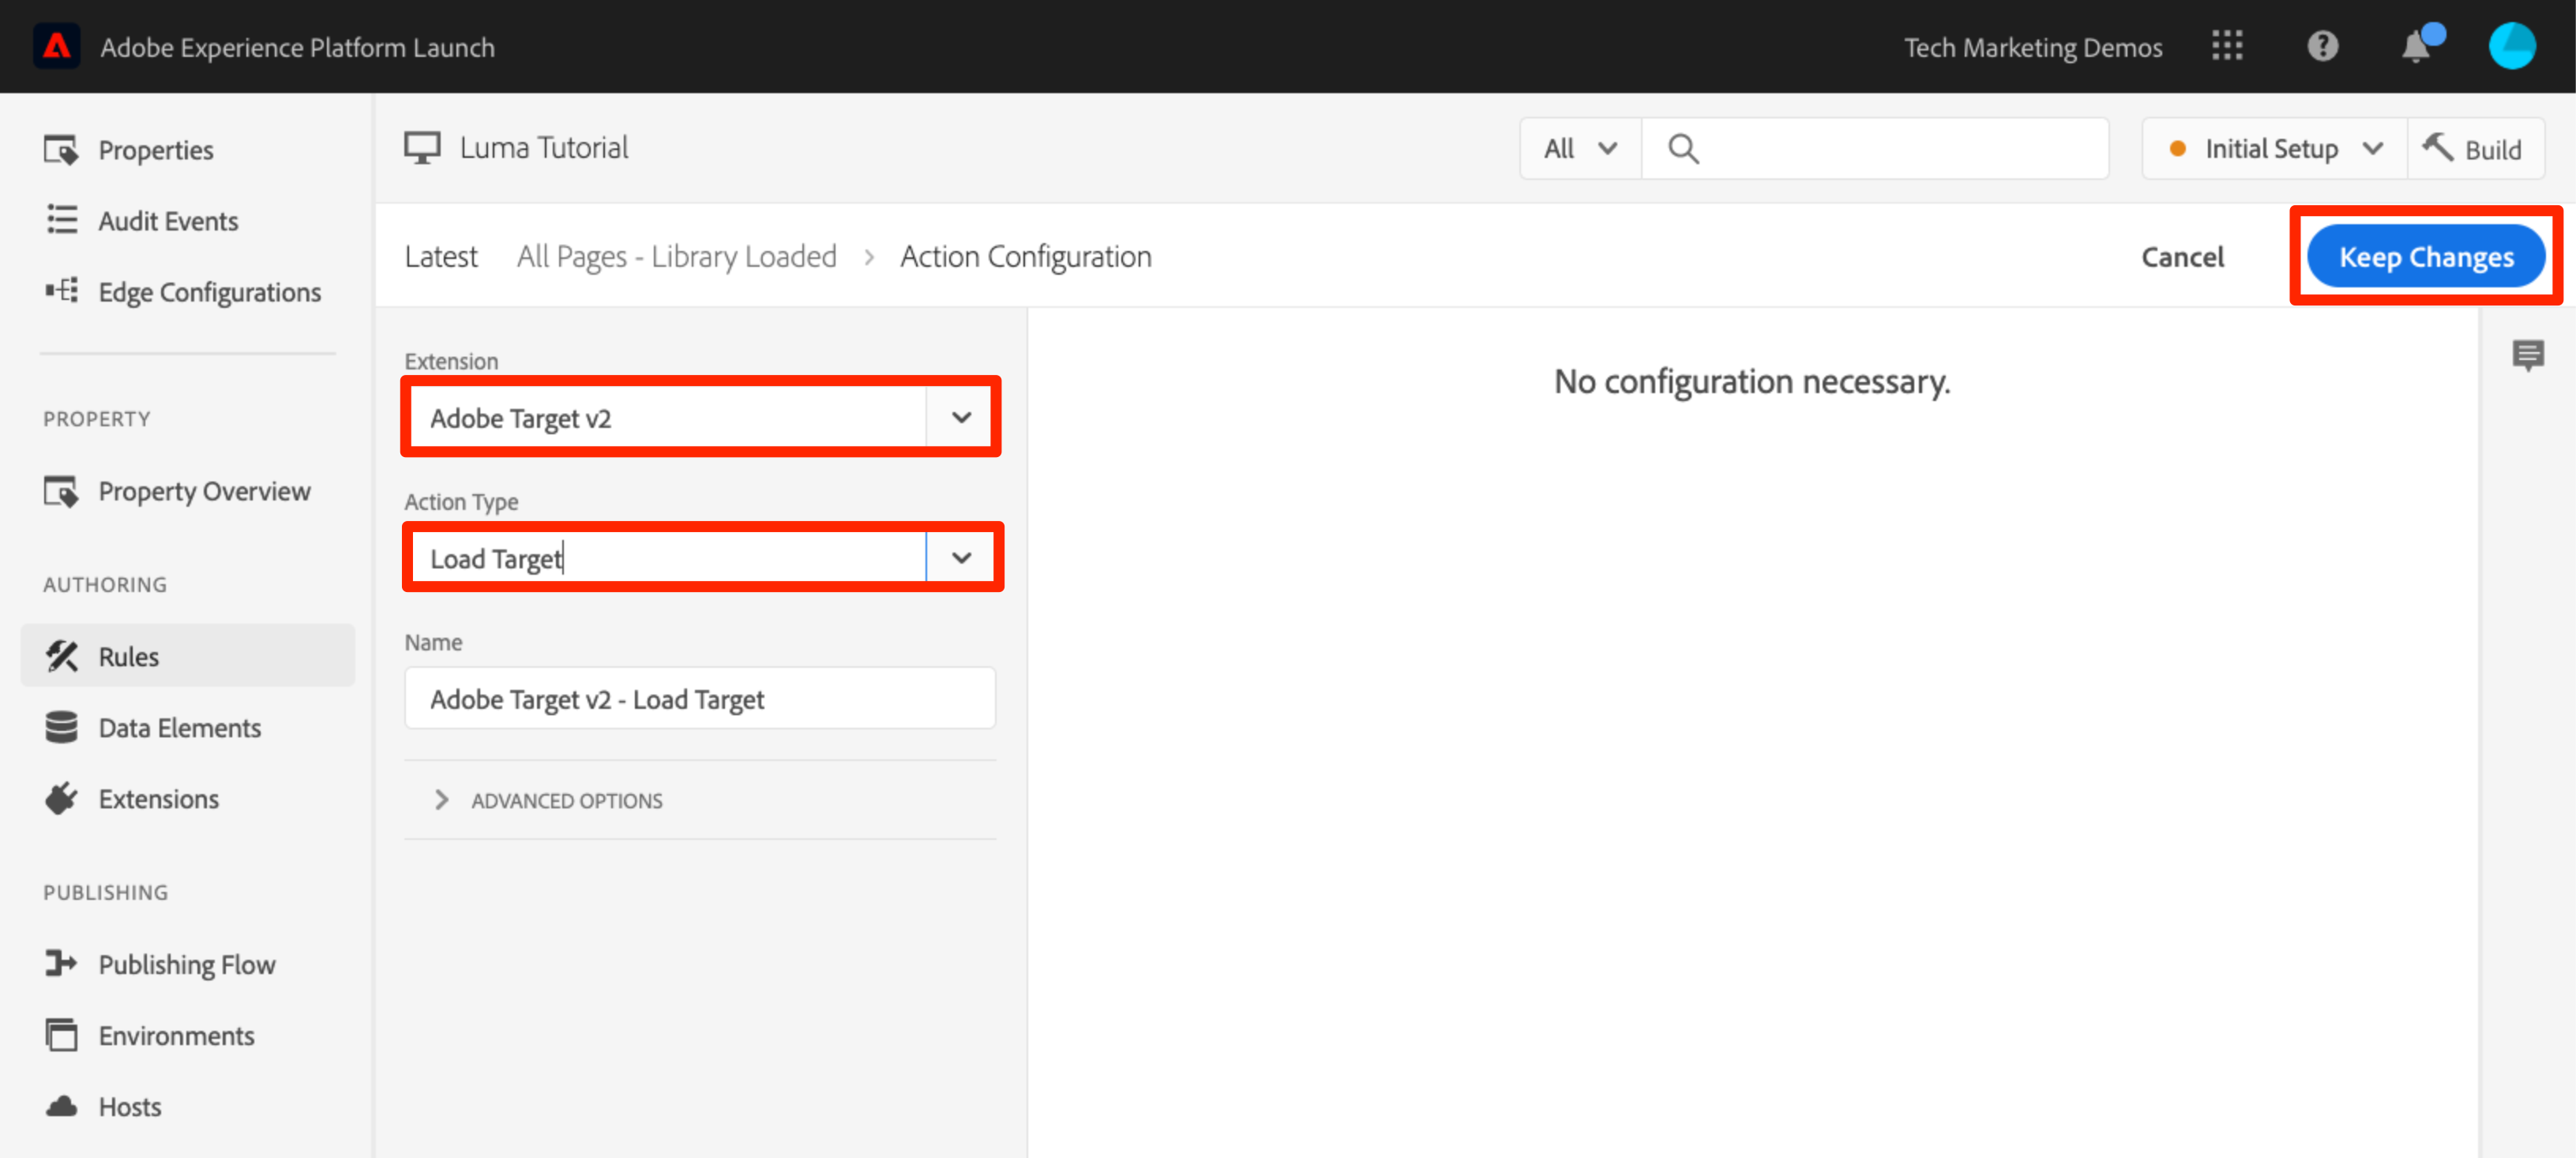Go to Data Elements in sidebar
Screen dimensions: 2576x1158
pos(179,728)
